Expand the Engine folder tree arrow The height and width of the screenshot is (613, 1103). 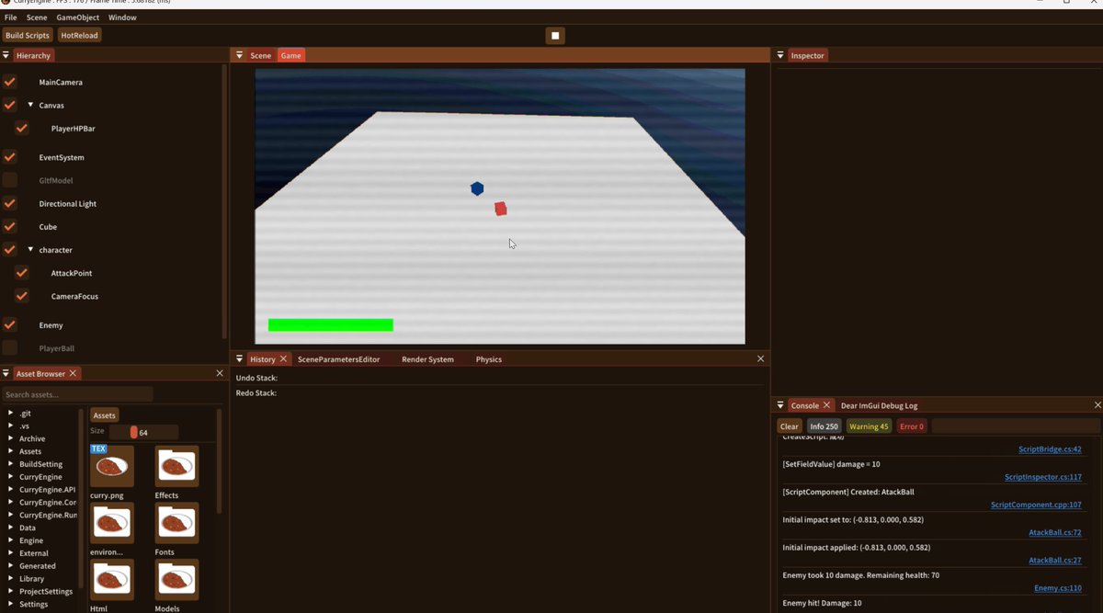10,540
